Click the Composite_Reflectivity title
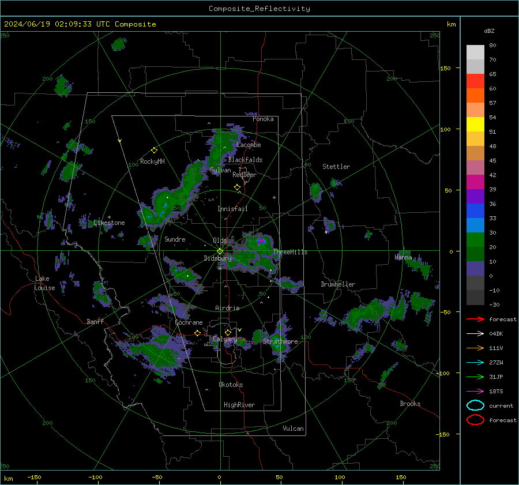 259,9
